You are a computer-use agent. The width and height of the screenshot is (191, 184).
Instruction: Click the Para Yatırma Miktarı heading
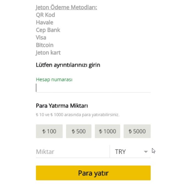(62, 106)
